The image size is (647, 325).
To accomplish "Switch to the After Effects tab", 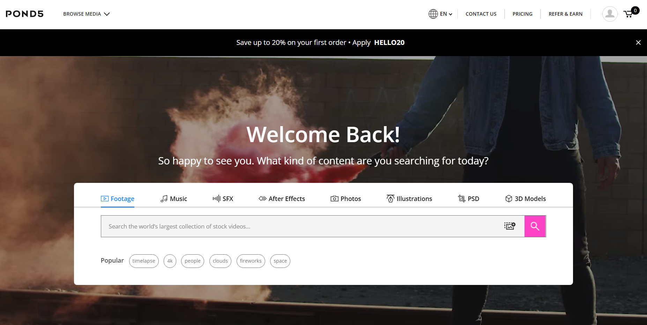I will (282, 199).
